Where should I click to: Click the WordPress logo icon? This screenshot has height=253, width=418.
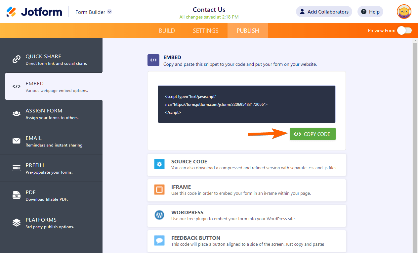click(x=159, y=215)
